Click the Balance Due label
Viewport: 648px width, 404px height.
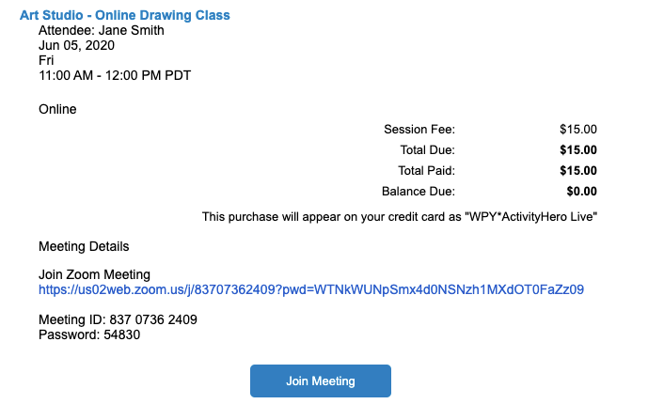click(419, 191)
